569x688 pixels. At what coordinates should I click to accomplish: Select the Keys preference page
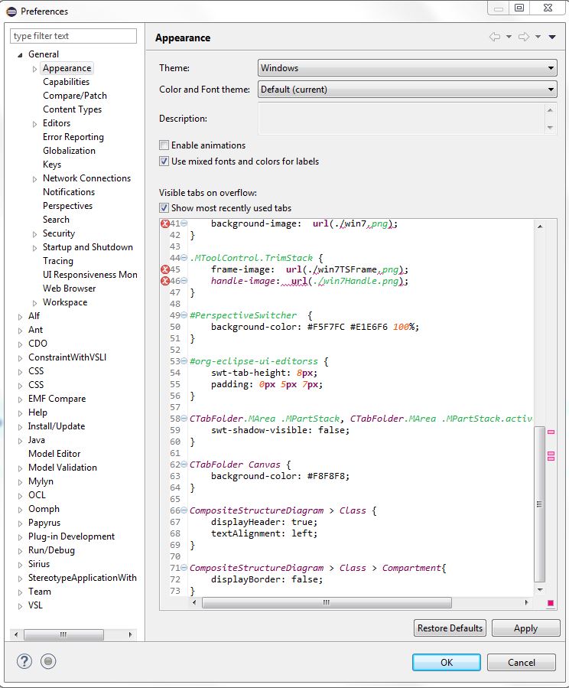tap(52, 165)
